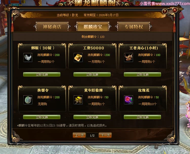Click the rose flower item icon
The image size is (190, 154).
129,100
